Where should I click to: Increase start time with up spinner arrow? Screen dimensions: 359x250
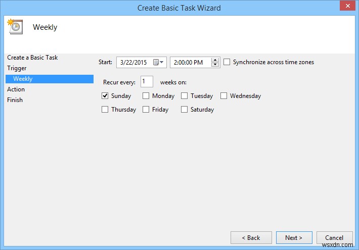[x=215, y=60]
